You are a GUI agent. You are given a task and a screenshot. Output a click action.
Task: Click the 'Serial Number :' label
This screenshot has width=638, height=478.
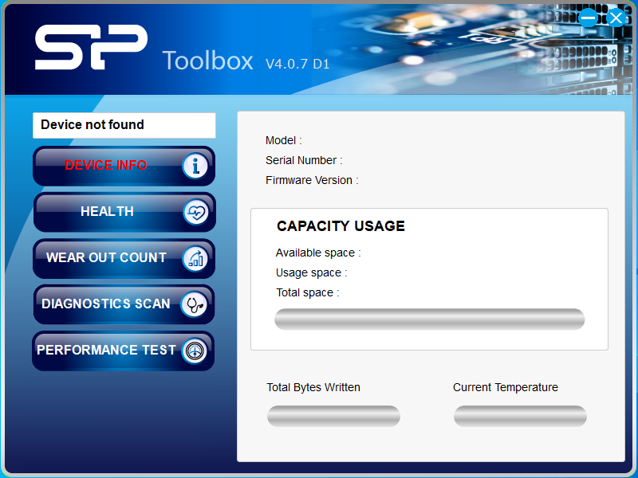[304, 161]
